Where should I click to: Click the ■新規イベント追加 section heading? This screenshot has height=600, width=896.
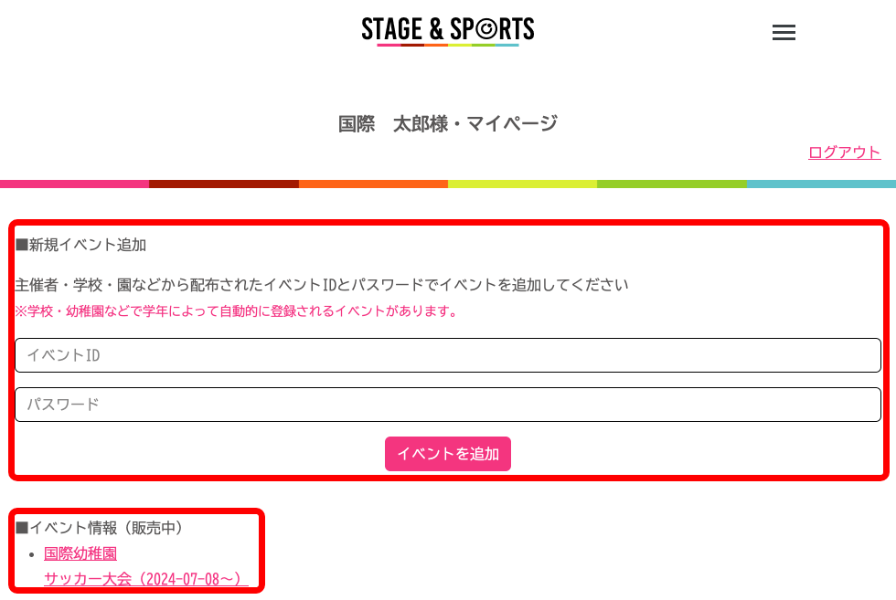click(80, 245)
